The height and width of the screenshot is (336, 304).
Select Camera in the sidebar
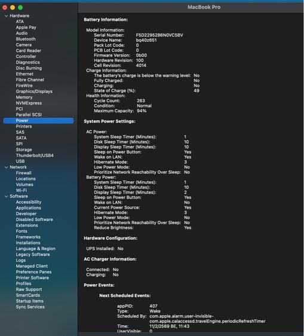pos(24,45)
